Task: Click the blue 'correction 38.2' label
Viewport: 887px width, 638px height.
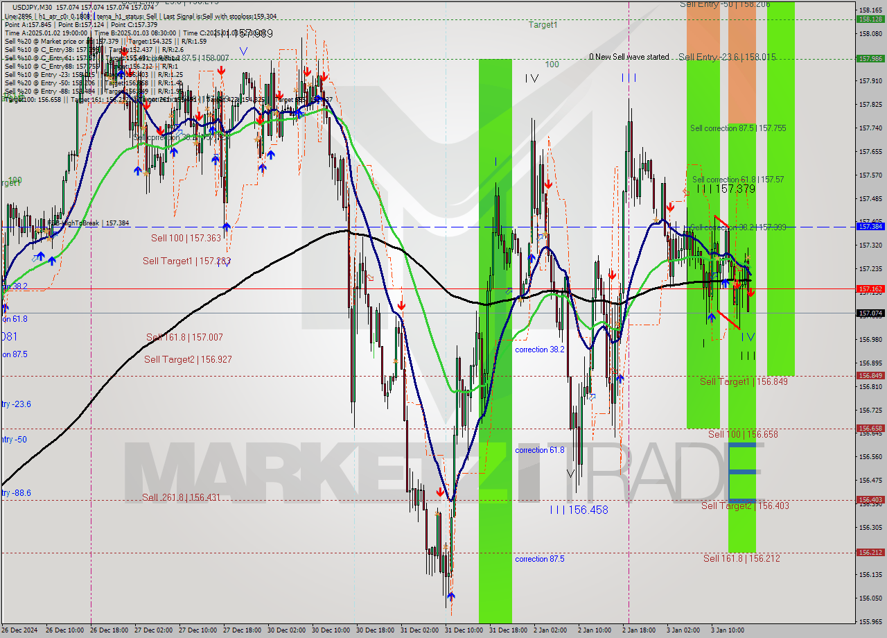Action: click(x=539, y=350)
